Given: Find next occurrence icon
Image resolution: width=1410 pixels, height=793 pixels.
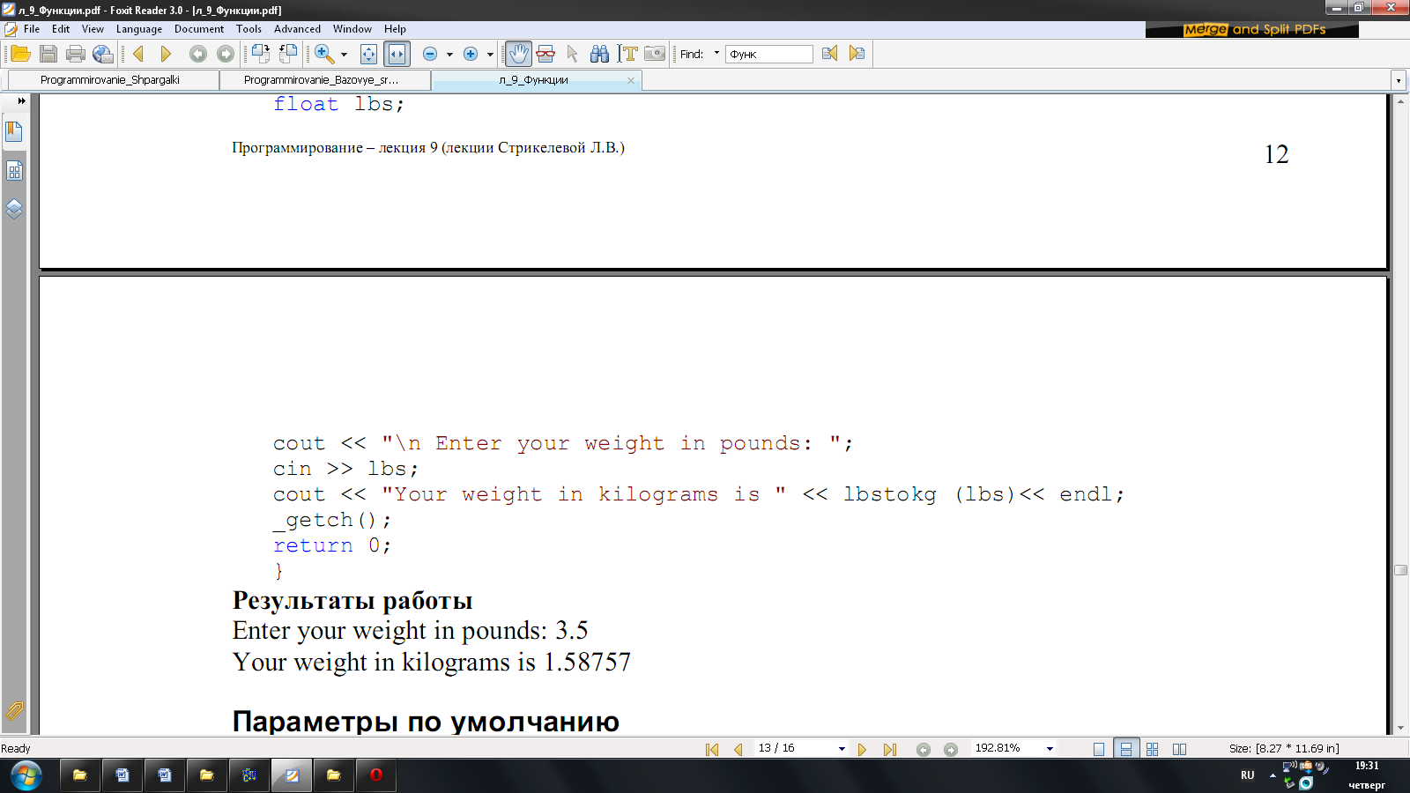Looking at the screenshot, I should click(857, 54).
